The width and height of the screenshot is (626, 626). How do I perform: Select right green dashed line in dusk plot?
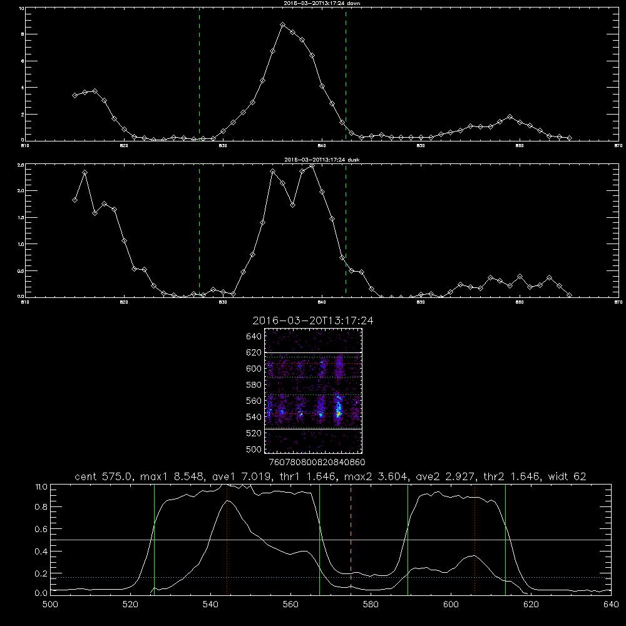(x=346, y=231)
